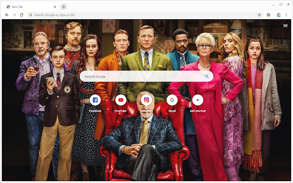Focus the Search Google box on page
Viewport: 293px width, 183px height.
click(x=146, y=76)
